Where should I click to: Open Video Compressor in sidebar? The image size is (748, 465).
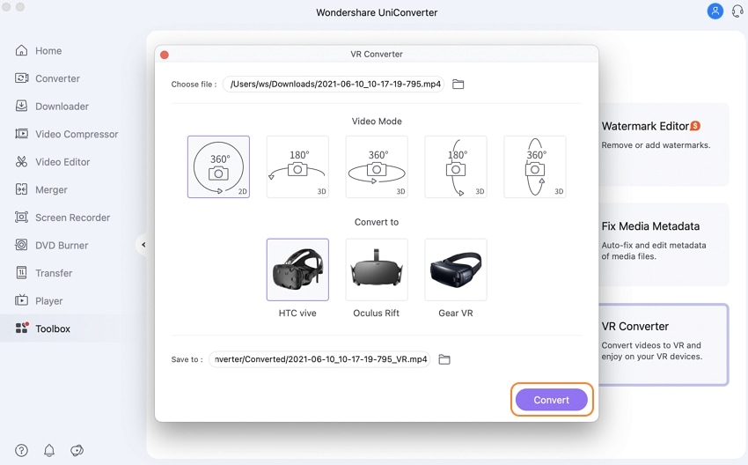pyautogui.click(x=77, y=134)
